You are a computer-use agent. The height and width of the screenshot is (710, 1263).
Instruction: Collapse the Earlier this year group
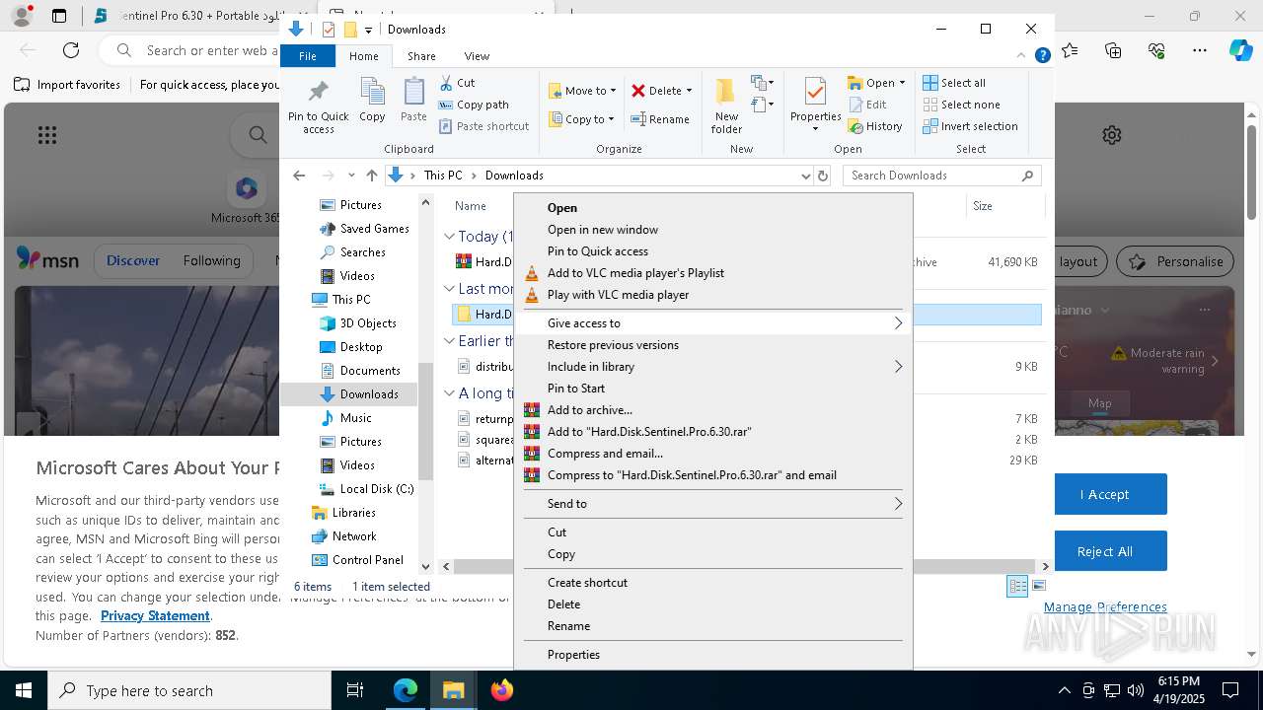point(449,341)
